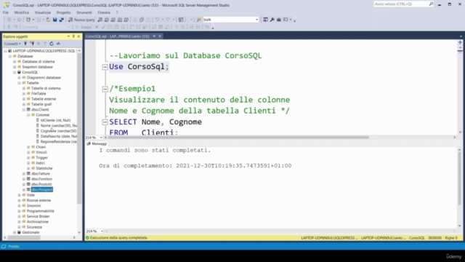Click the Filter funnel icon in Esplora oggetti
The width and height of the screenshot is (465, 262).
coord(45,44)
